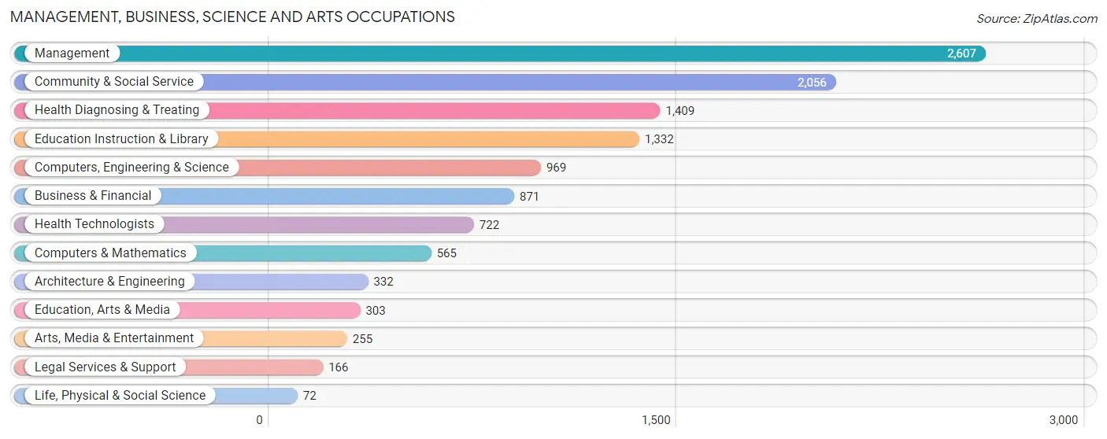Click the Arts, Media & Entertainment label
The width and height of the screenshot is (1107, 439).
pyautogui.click(x=114, y=338)
